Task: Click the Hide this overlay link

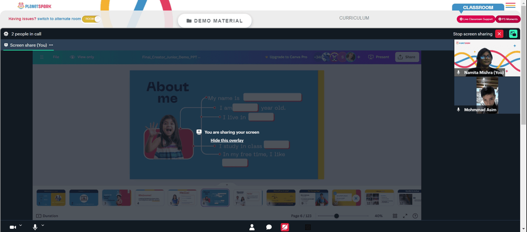Action: tap(227, 140)
